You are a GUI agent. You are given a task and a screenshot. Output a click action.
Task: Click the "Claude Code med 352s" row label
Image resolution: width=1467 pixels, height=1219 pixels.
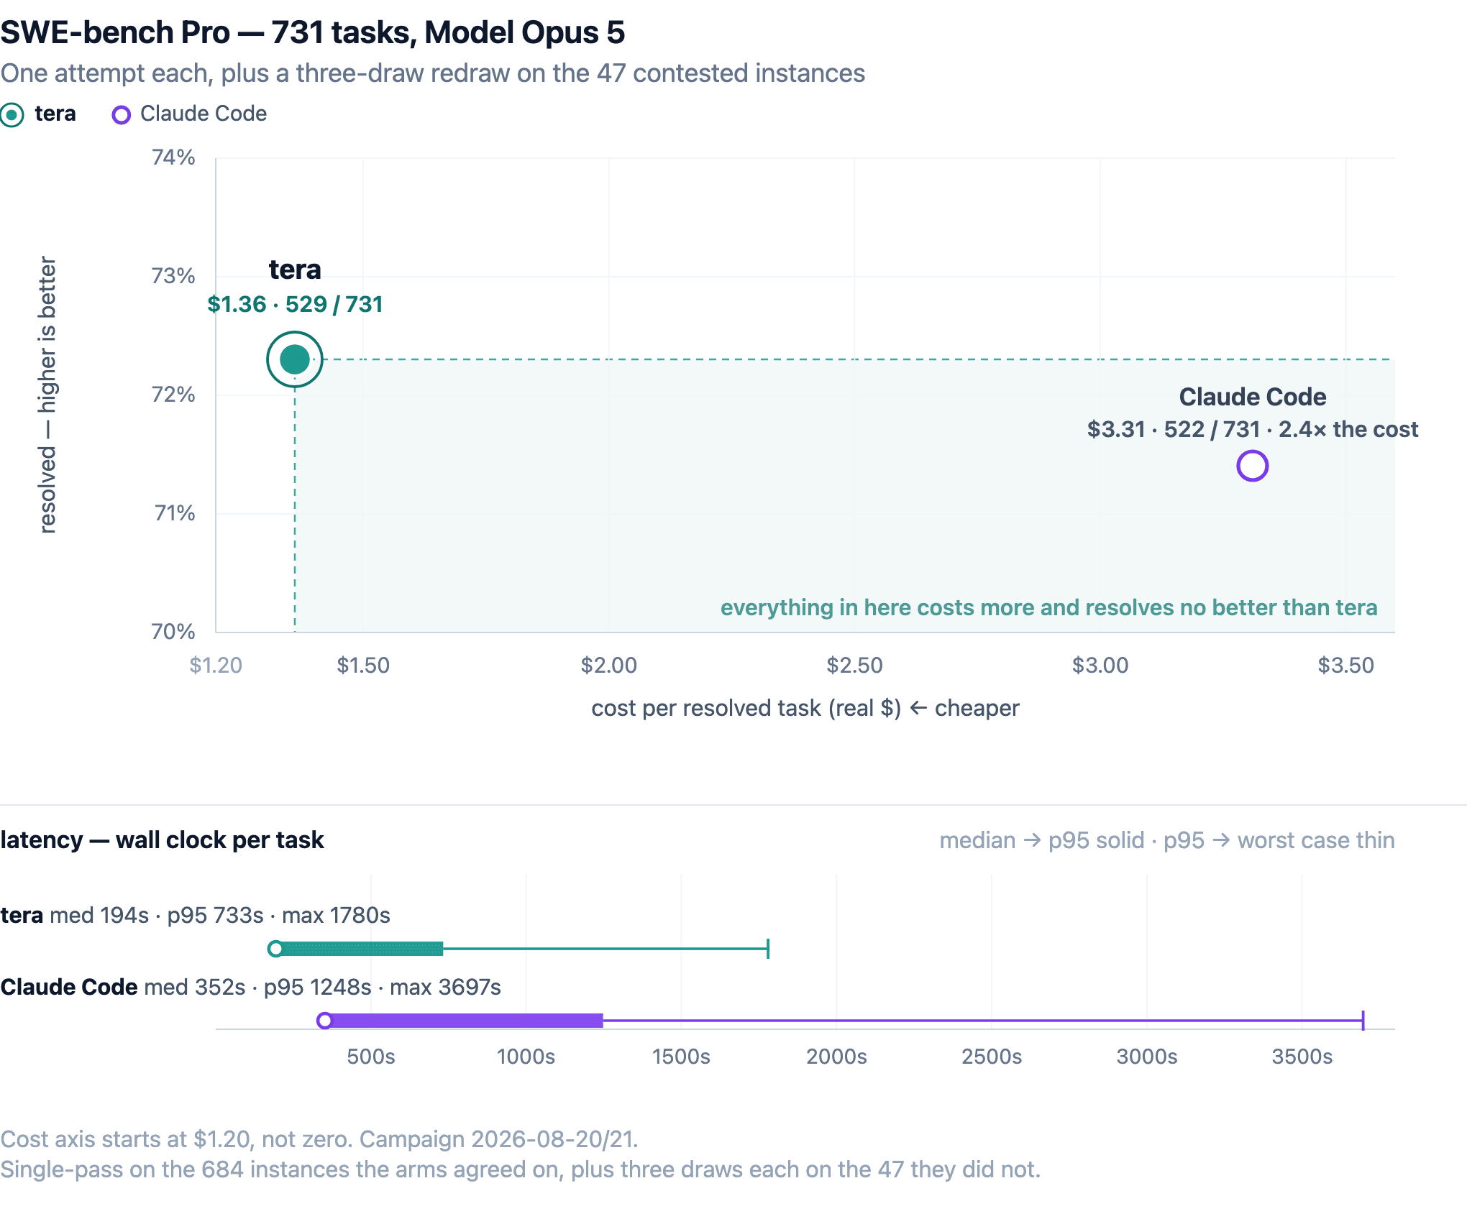(250, 988)
